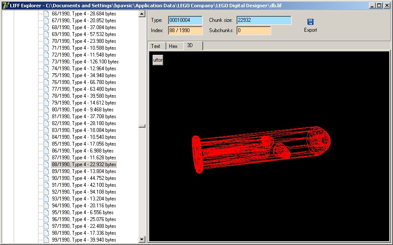Viewport: 393px width, 245px height.
Task: Select tree row 94/1990, Type 4 - 20.116 bytes
Action: (84, 205)
